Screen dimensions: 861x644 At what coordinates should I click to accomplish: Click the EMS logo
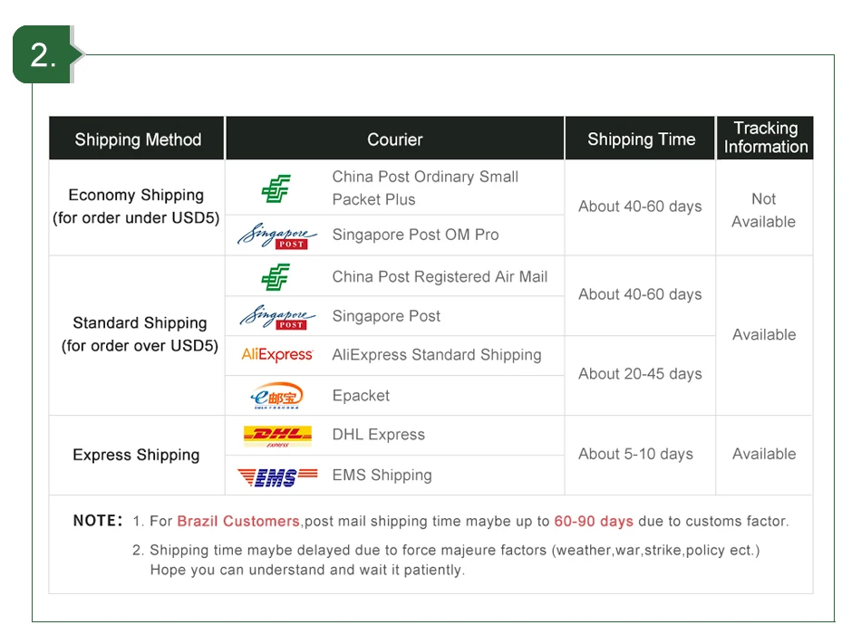click(x=277, y=476)
